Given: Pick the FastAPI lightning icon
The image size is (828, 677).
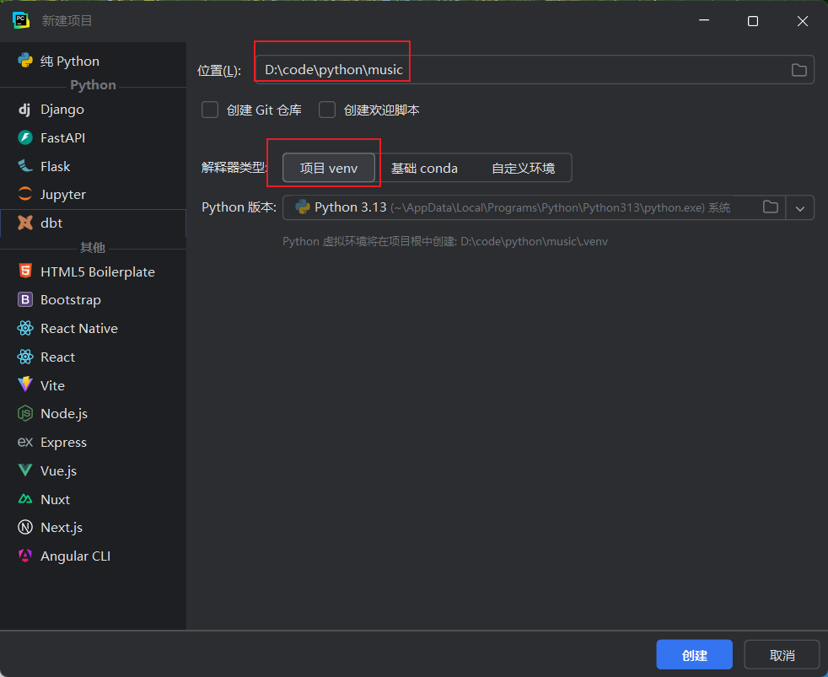Looking at the screenshot, I should (x=24, y=137).
